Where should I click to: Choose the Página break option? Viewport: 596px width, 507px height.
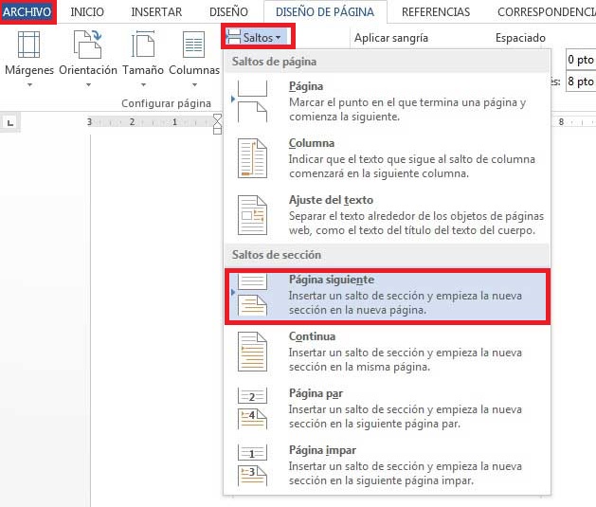pyautogui.click(x=387, y=101)
